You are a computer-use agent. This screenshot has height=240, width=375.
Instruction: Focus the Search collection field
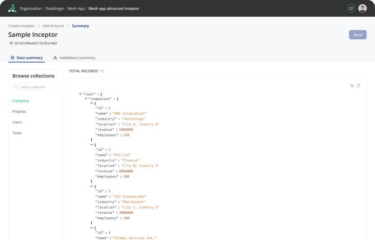[x=38, y=87]
